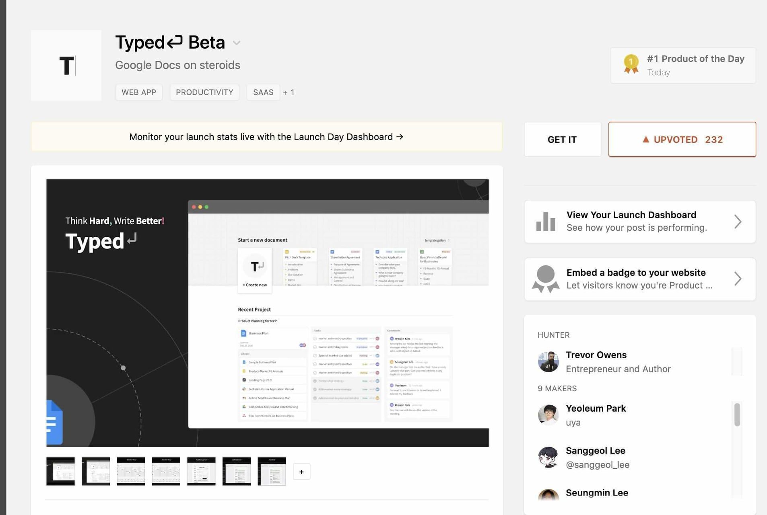Expand the dropdown arrow beside Typed Beta title
Viewport: 767px width, 515px height.
click(x=237, y=43)
